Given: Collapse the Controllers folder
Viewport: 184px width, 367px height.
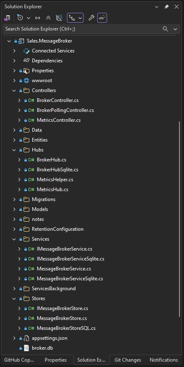Looking at the screenshot, I should coord(14,90).
